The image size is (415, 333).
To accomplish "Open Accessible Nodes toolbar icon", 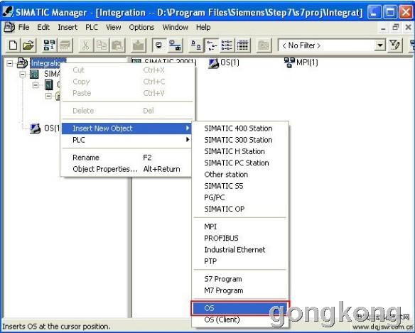I will tap(49, 45).
